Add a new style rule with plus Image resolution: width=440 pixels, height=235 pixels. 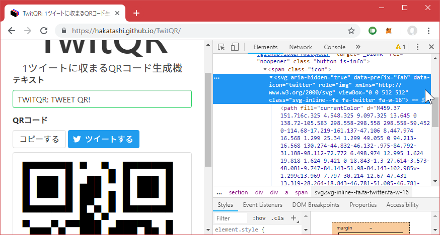(293, 218)
